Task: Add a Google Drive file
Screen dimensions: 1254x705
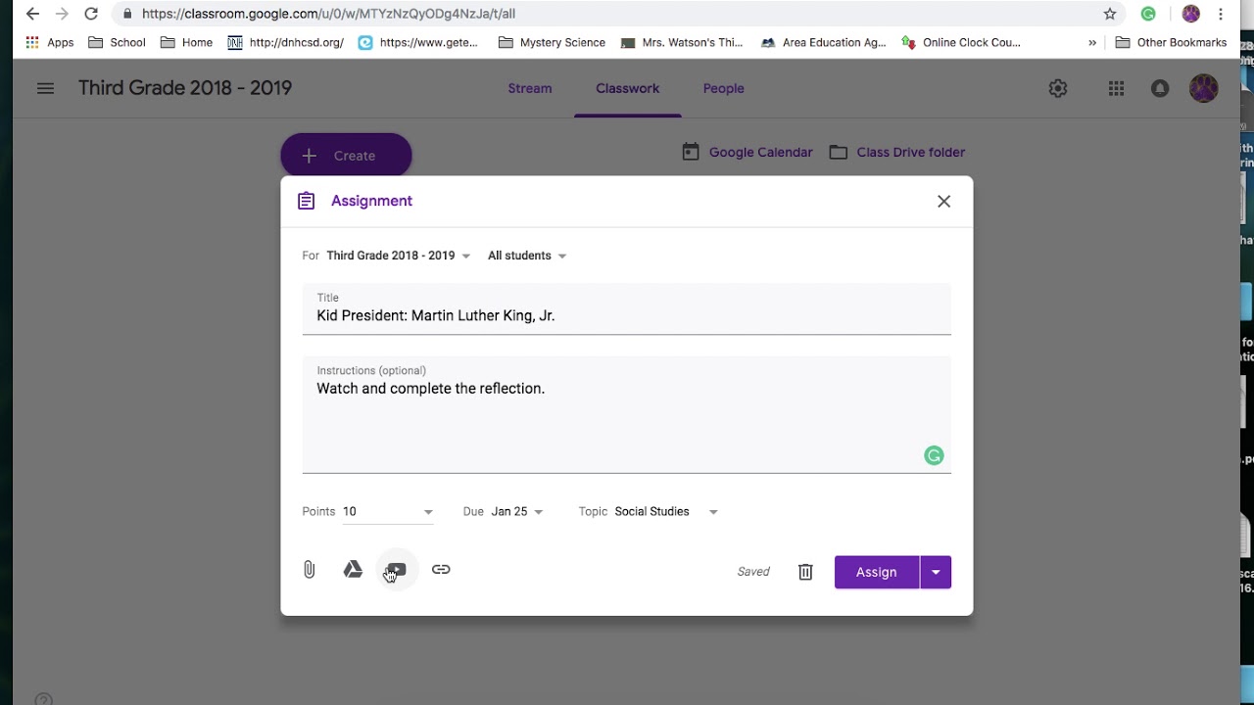Action: tap(353, 569)
